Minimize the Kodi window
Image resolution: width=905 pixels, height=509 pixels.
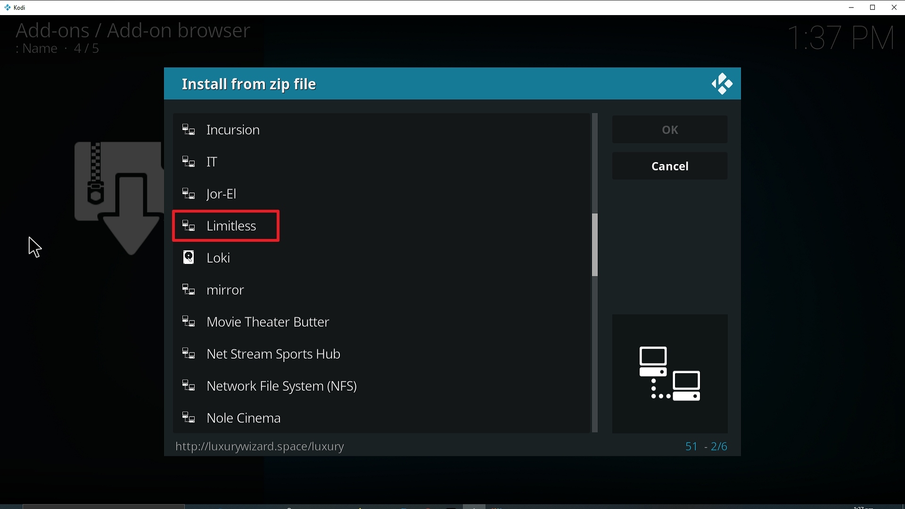(x=851, y=8)
